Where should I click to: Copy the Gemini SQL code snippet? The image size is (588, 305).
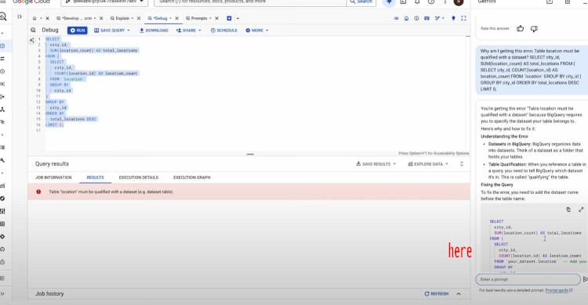pos(568,210)
